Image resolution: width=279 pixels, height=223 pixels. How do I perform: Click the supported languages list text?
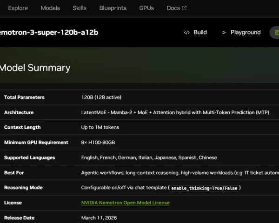(149, 157)
